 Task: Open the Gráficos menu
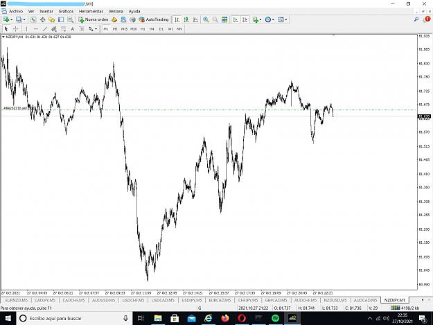[x=66, y=11]
